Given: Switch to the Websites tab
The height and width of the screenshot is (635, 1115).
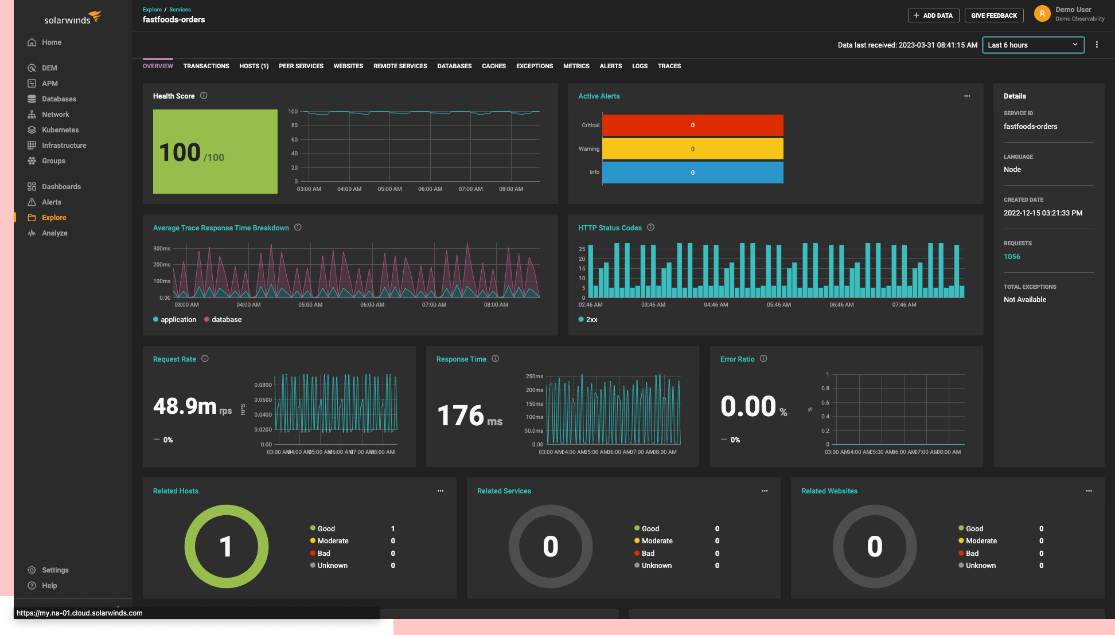Looking at the screenshot, I should (348, 66).
